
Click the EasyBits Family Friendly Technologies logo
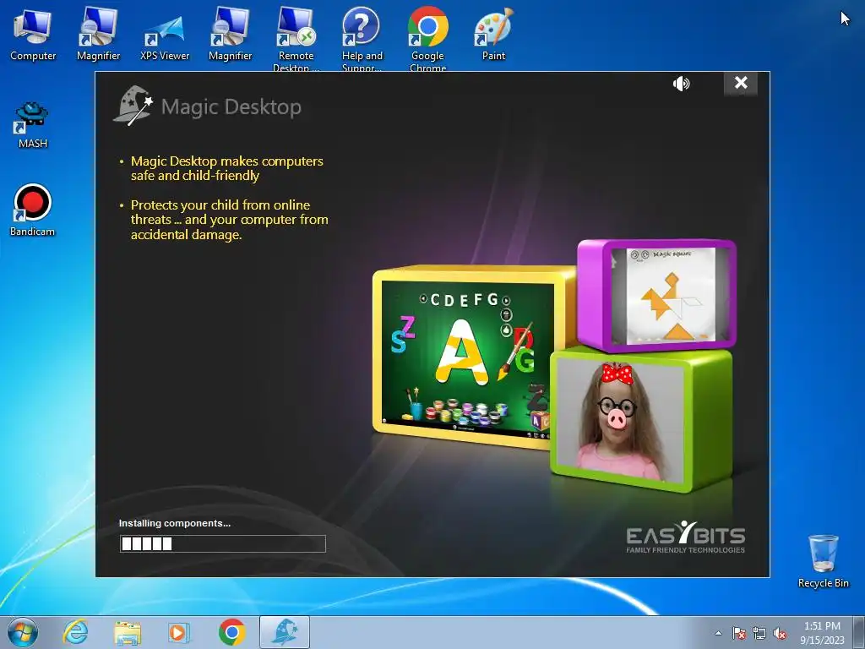click(x=685, y=537)
